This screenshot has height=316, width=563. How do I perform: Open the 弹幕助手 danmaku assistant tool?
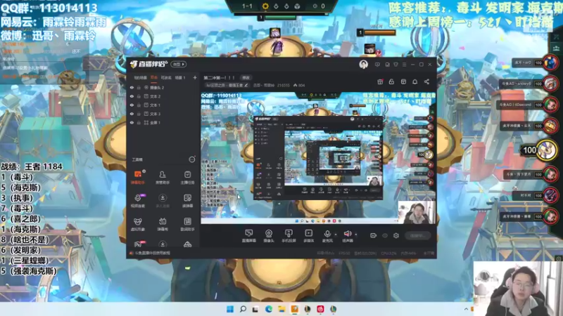point(137,178)
